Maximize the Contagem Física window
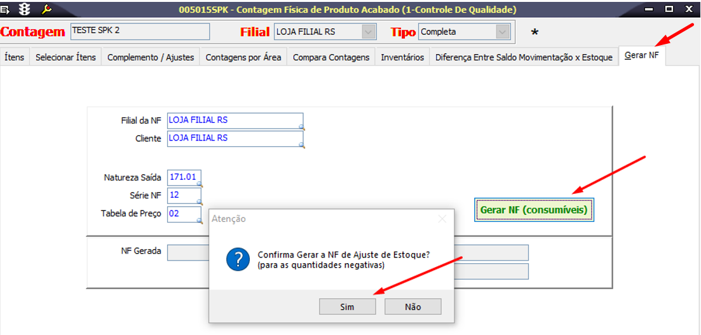The height and width of the screenshot is (335, 701). pos(669,8)
